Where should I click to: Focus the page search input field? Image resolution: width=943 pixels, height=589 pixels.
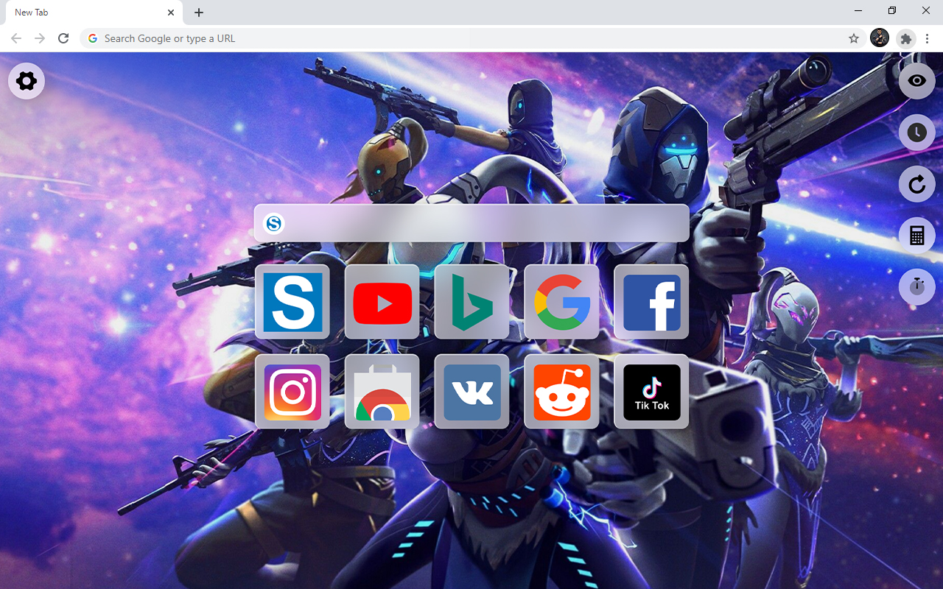[472, 223]
